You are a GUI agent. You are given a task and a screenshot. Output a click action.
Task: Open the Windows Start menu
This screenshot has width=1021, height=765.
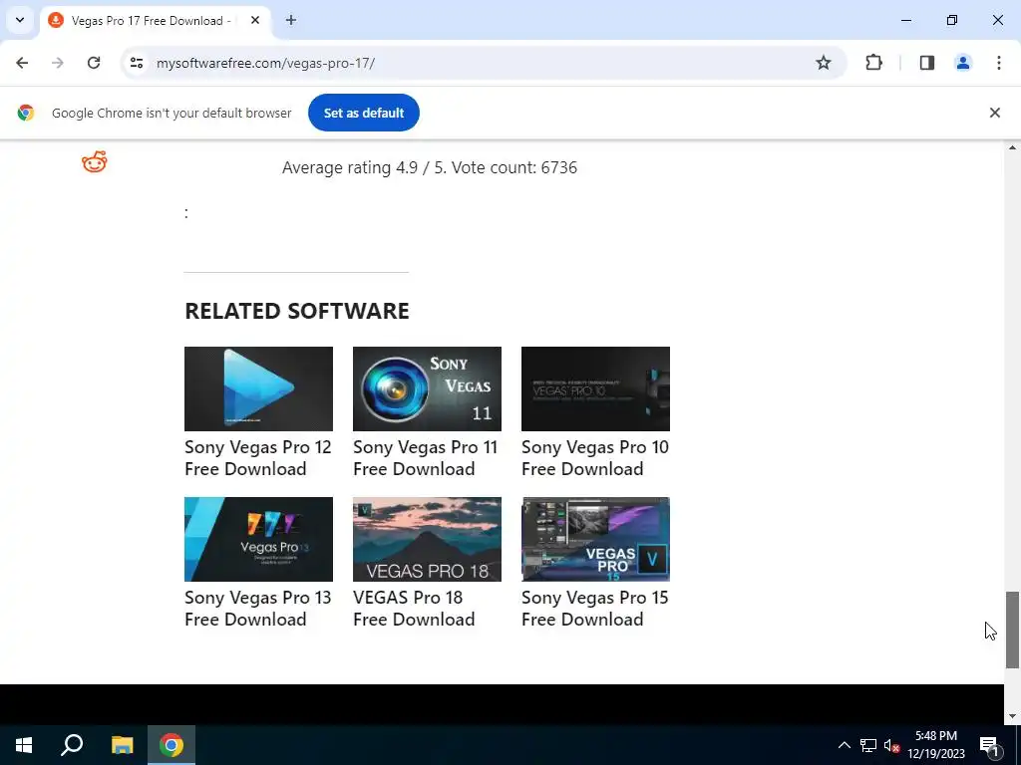(24, 745)
